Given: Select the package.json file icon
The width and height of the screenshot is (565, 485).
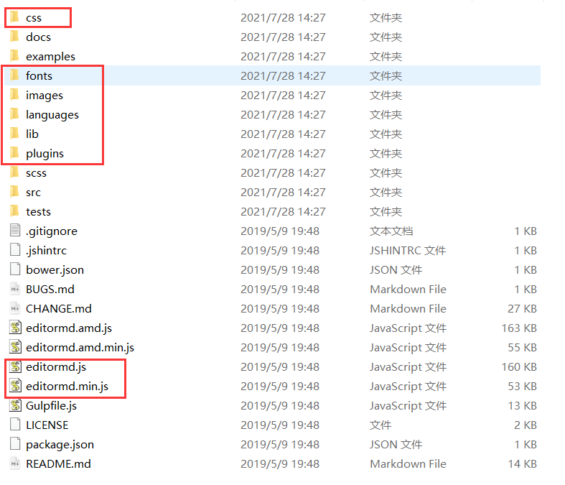Looking at the screenshot, I should point(15,444).
